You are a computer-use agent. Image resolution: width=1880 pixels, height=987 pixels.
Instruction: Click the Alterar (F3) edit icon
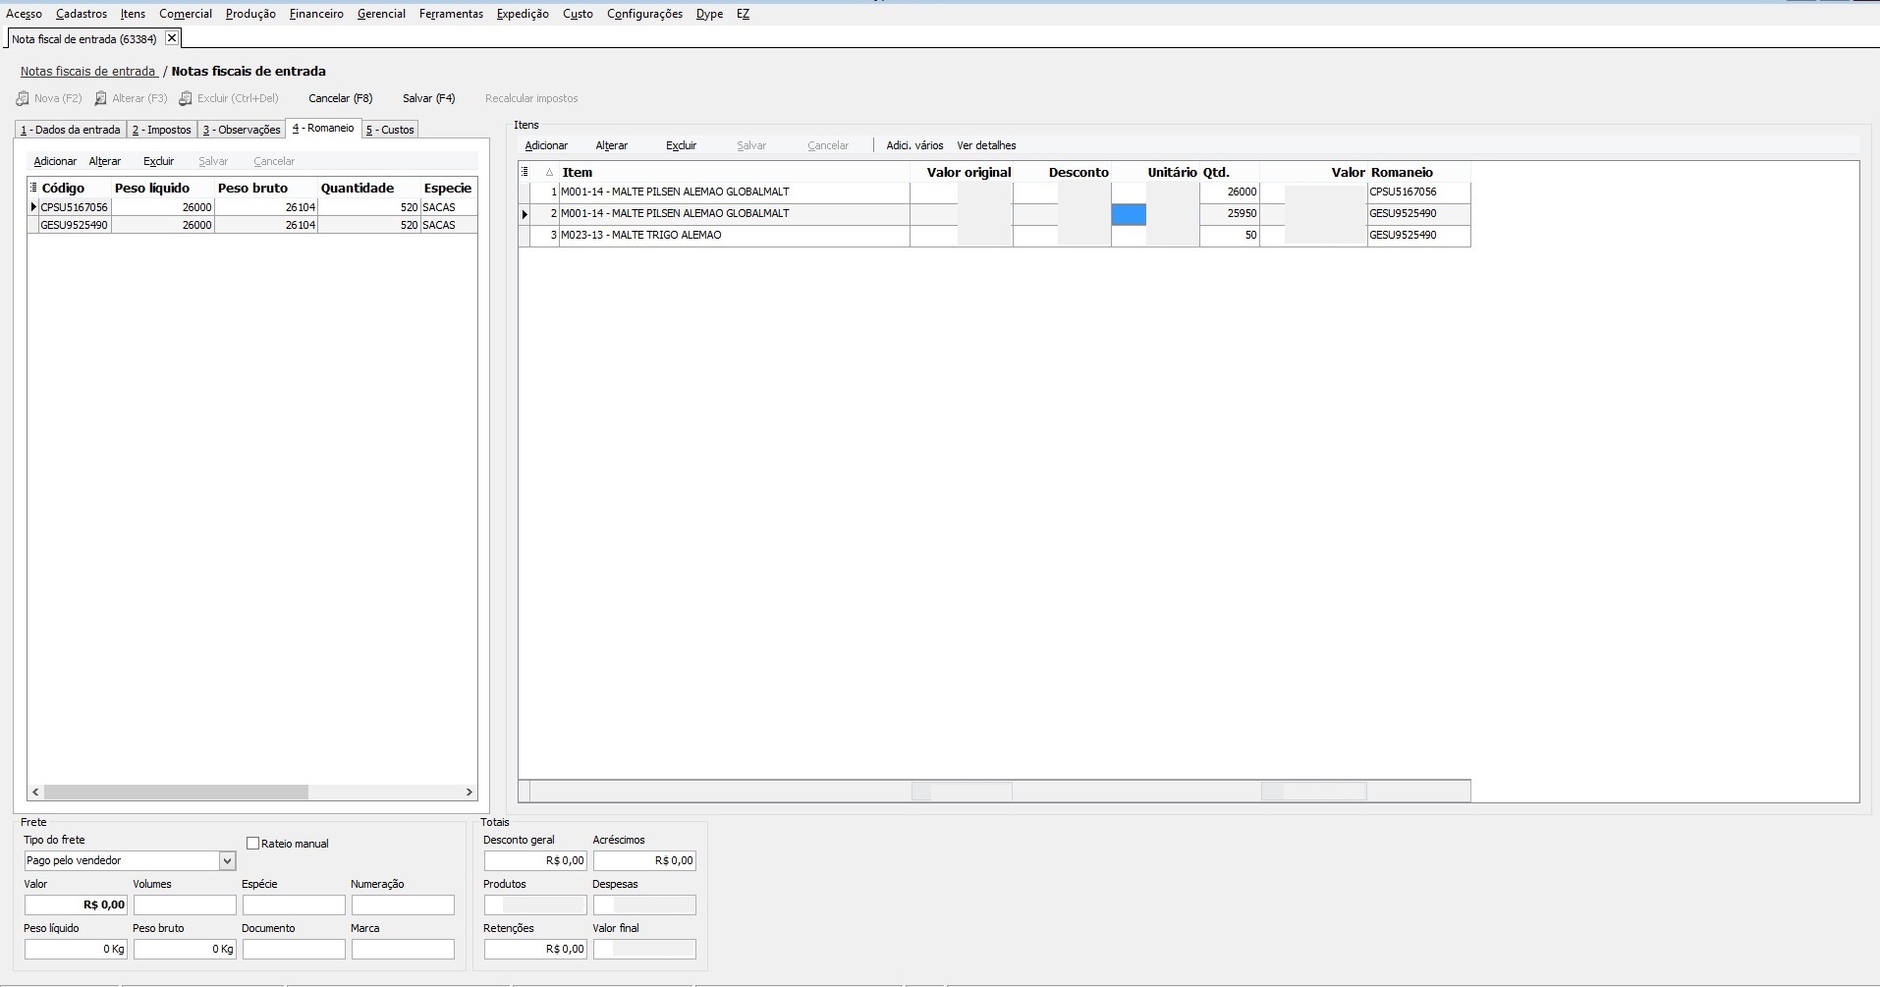click(x=100, y=98)
